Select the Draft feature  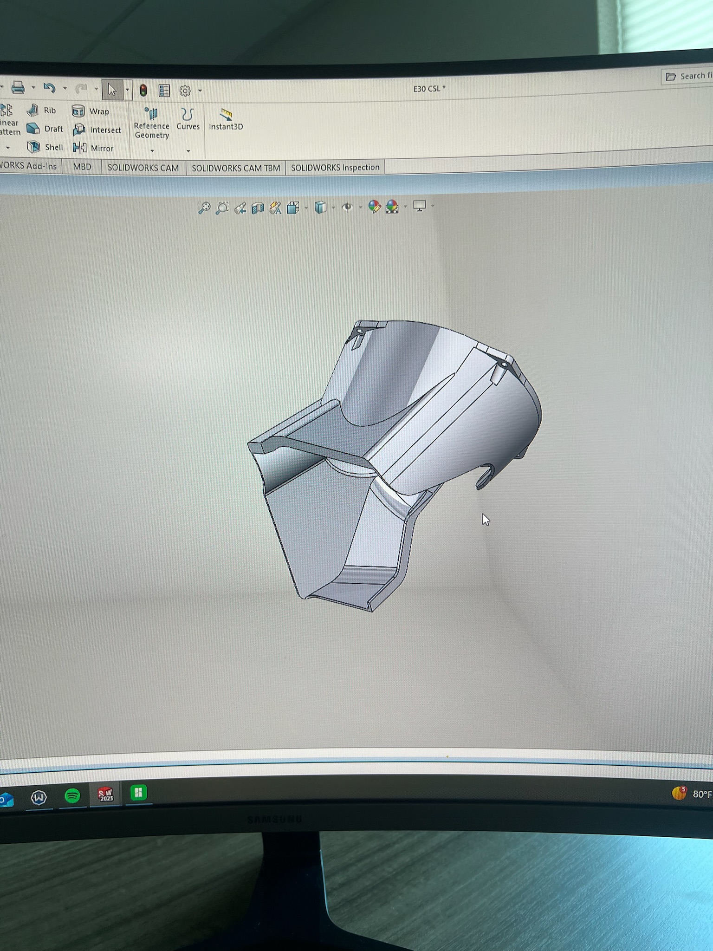point(45,129)
